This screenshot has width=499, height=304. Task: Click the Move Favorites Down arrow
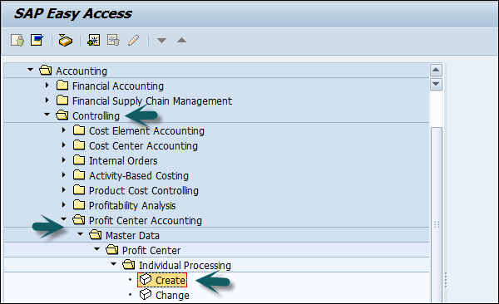click(161, 41)
